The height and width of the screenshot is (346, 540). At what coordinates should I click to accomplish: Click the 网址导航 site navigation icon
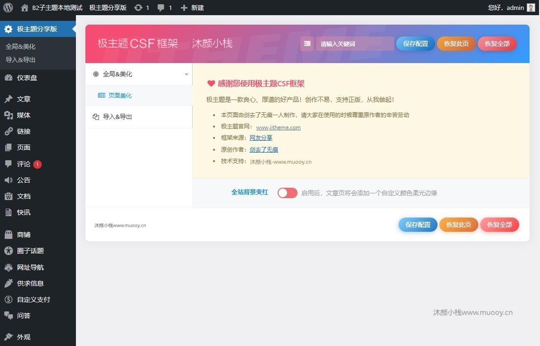(x=10, y=267)
